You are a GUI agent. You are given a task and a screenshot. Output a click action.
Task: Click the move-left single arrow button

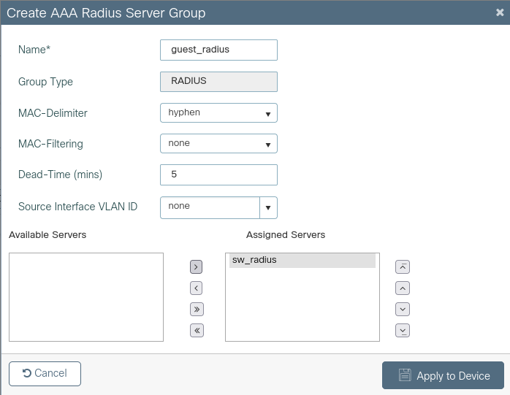pyautogui.click(x=196, y=288)
